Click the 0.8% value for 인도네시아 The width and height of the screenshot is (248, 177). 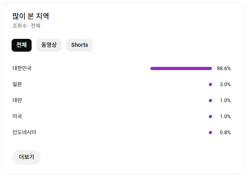click(x=225, y=133)
